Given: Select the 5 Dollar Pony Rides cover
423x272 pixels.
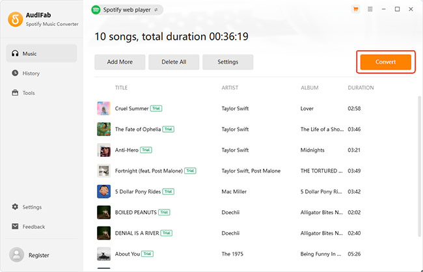Looking at the screenshot, I should tap(103, 191).
